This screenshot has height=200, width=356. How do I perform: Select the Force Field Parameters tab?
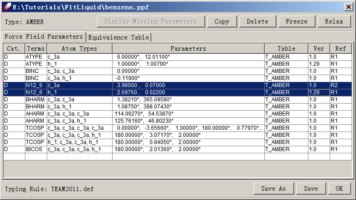44,37
